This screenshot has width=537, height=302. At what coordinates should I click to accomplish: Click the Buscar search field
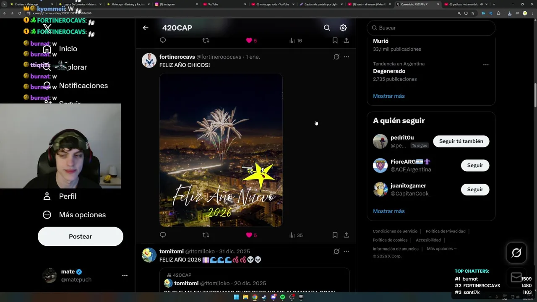tap(431, 28)
